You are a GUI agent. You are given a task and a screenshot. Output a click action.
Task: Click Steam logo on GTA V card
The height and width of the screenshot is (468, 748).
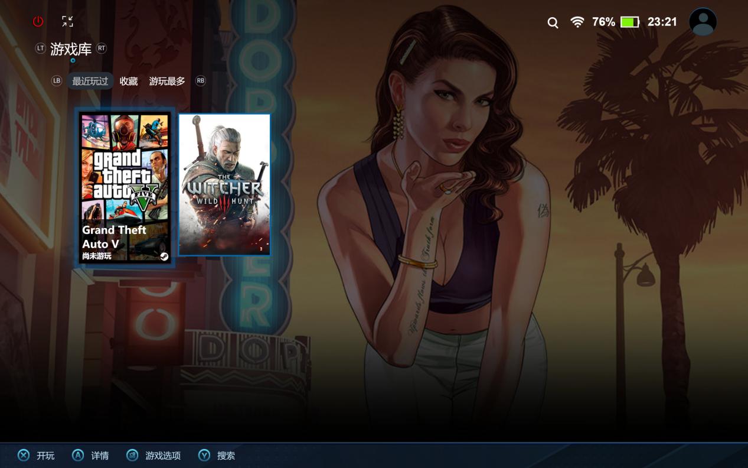click(x=164, y=256)
